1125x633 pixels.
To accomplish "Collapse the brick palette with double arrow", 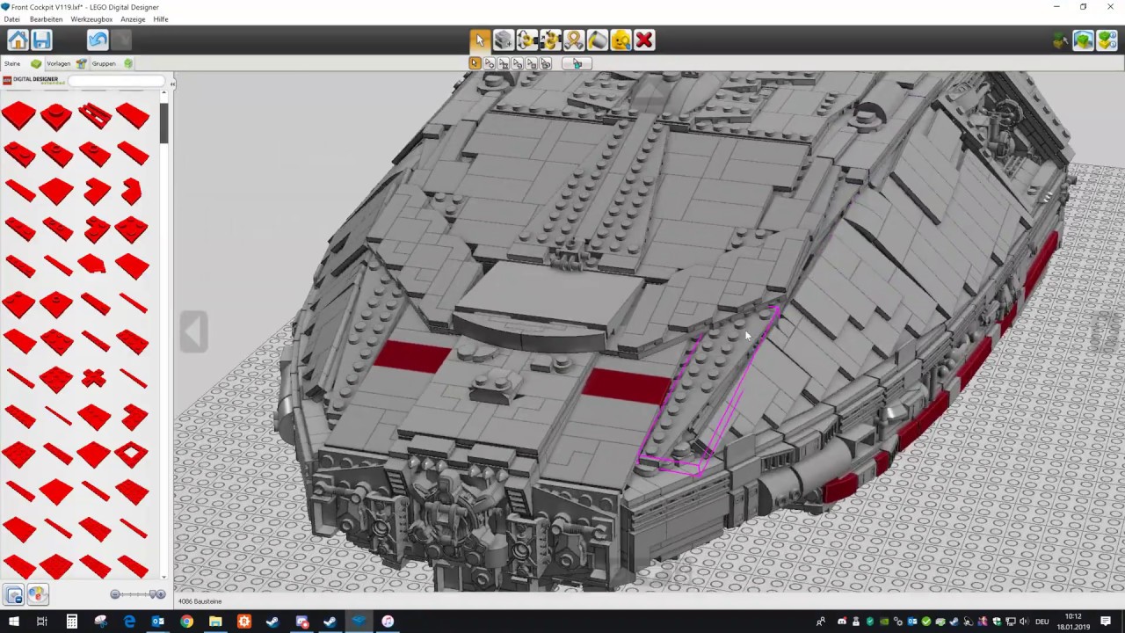I will point(173,84).
